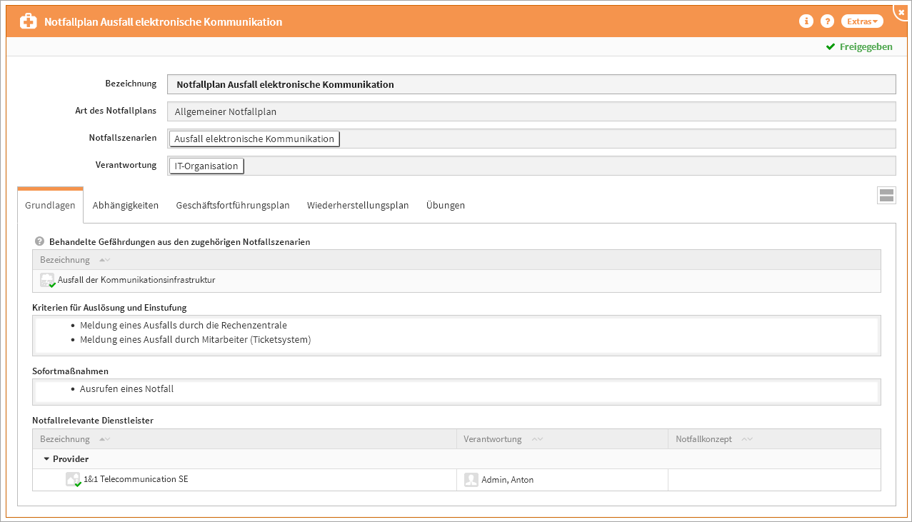Viewport: 912px width, 522px height.
Task: Click the Admin, Anton user avatar icon
Action: [471, 480]
